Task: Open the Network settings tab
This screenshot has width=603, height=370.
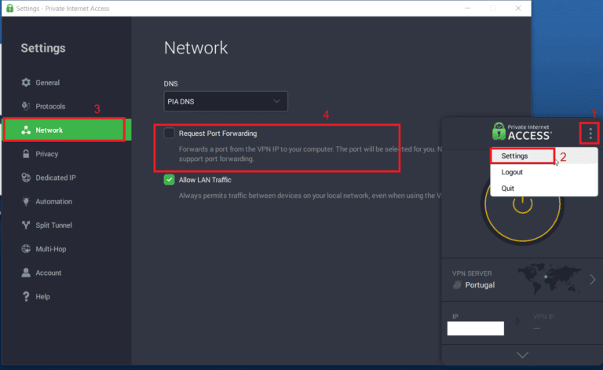Action: pyautogui.click(x=64, y=130)
